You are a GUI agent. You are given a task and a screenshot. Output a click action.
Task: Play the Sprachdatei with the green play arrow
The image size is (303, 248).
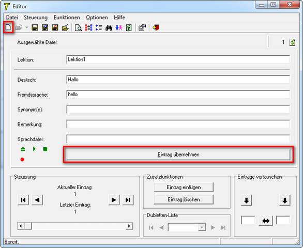click(x=34, y=149)
